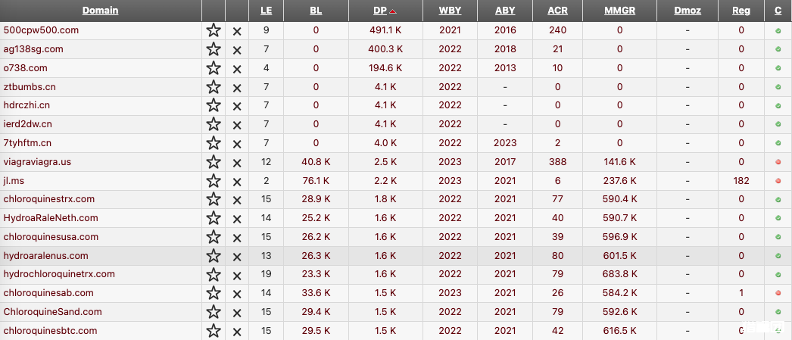792x340 pixels.
Task: Remove ag138sg.com using its X icon
Action: click(237, 50)
